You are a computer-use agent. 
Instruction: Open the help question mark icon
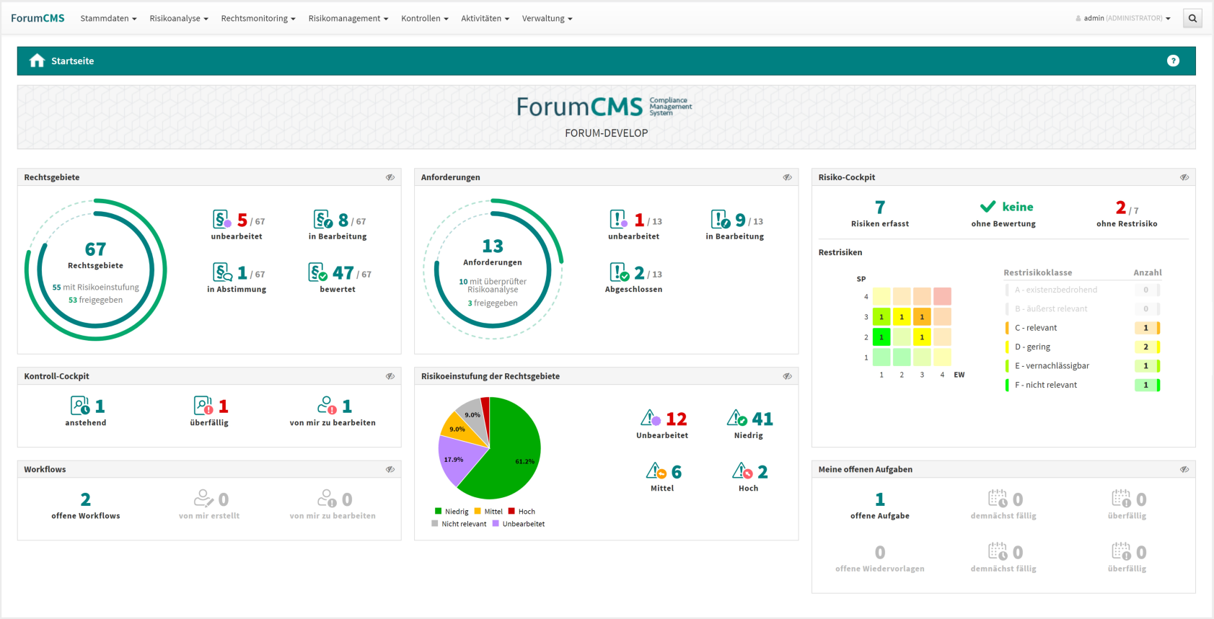(x=1173, y=61)
